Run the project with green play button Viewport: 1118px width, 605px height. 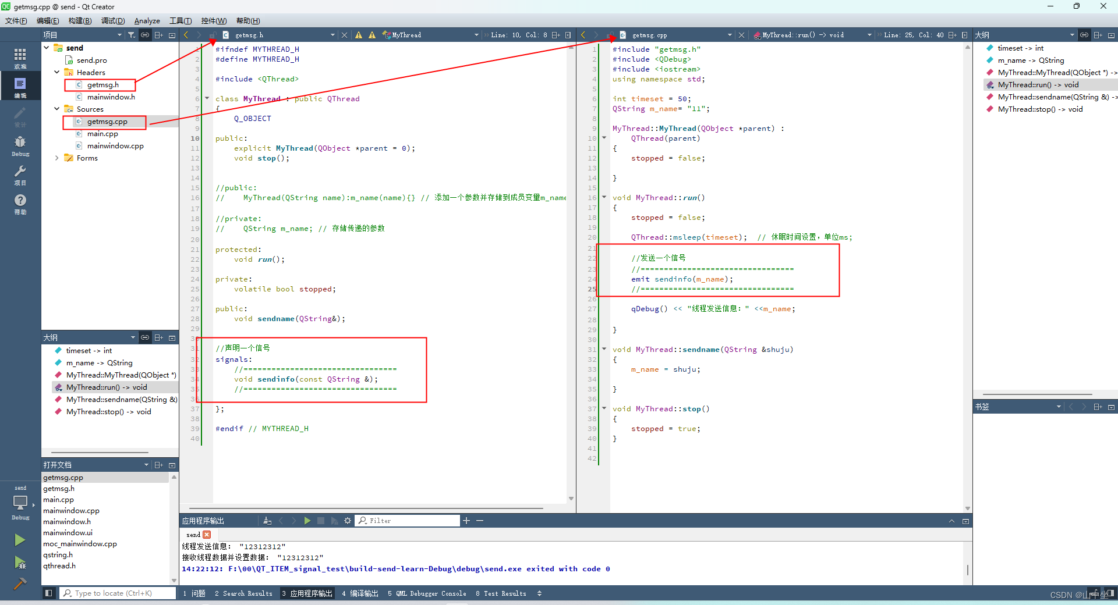click(20, 540)
